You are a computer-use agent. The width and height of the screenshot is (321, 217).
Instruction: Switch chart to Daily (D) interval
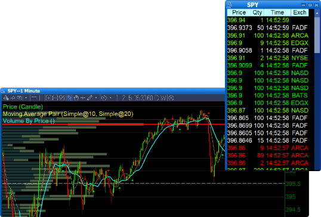tap(157, 98)
